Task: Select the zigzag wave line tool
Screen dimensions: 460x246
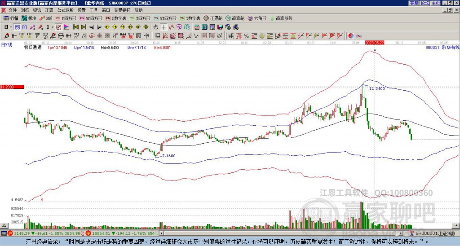Action: click(x=196, y=36)
